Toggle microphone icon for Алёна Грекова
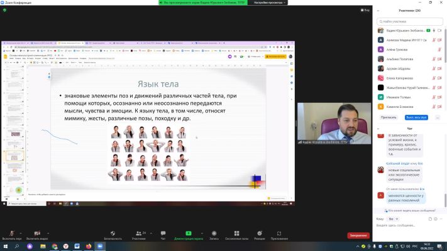Viewport: 447px width, 251px height. [x=439, y=50]
